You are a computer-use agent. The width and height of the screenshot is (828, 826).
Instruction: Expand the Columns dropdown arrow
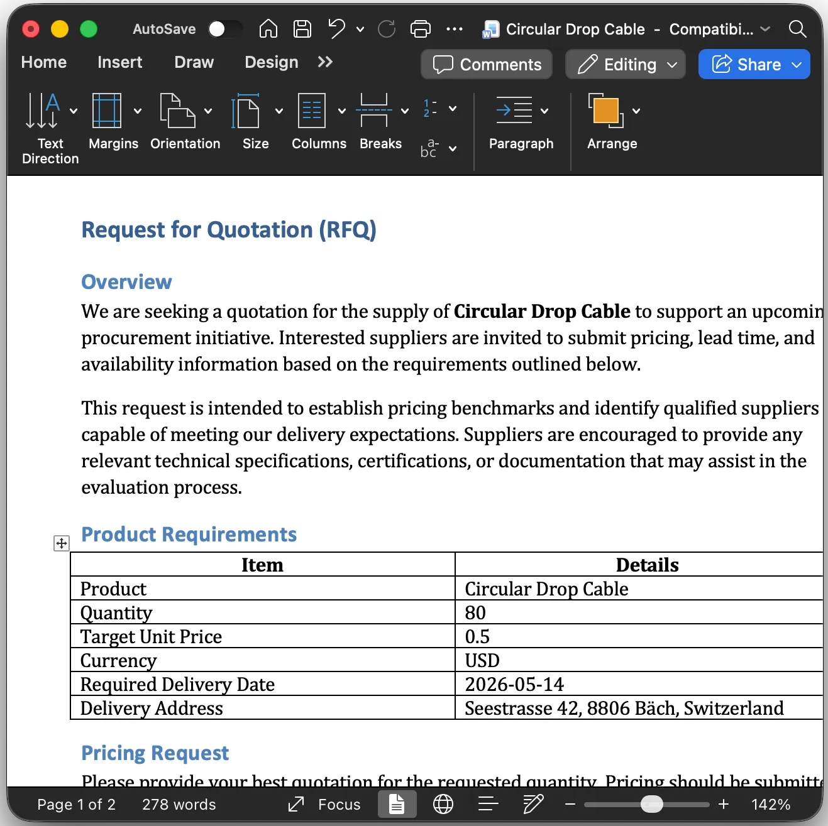(x=342, y=111)
